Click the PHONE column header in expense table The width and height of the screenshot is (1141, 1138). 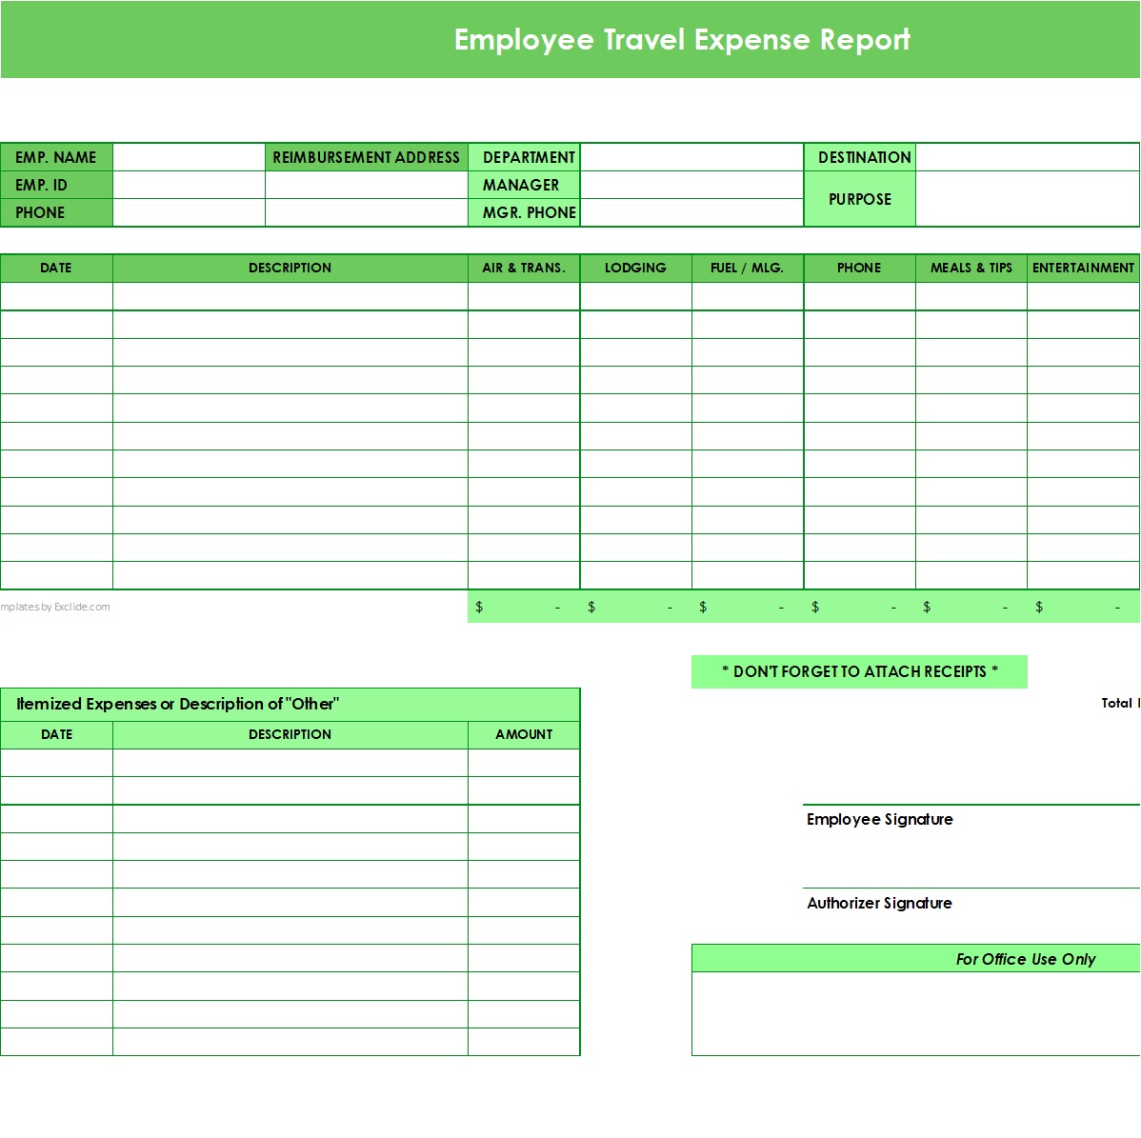coord(859,268)
